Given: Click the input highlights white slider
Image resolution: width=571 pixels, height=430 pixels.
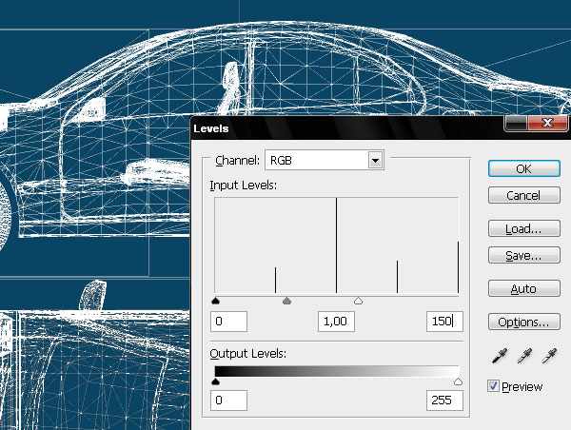Looking at the screenshot, I should (358, 301).
